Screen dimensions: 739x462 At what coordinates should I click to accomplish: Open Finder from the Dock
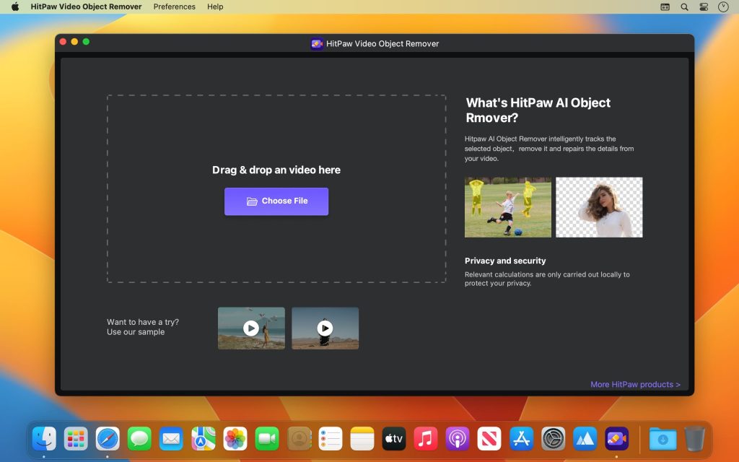[x=43, y=438]
